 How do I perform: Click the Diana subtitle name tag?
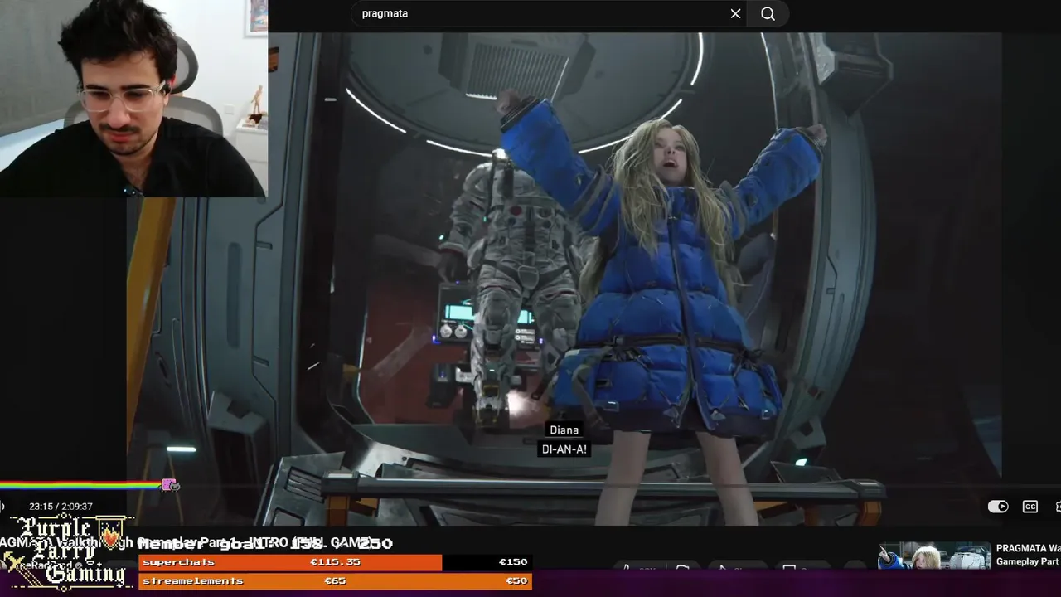point(564,430)
